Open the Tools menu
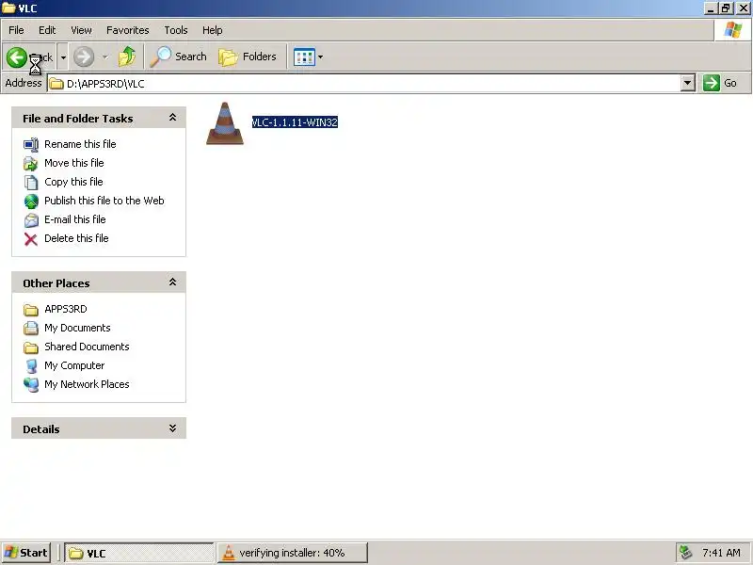 pyautogui.click(x=176, y=30)
